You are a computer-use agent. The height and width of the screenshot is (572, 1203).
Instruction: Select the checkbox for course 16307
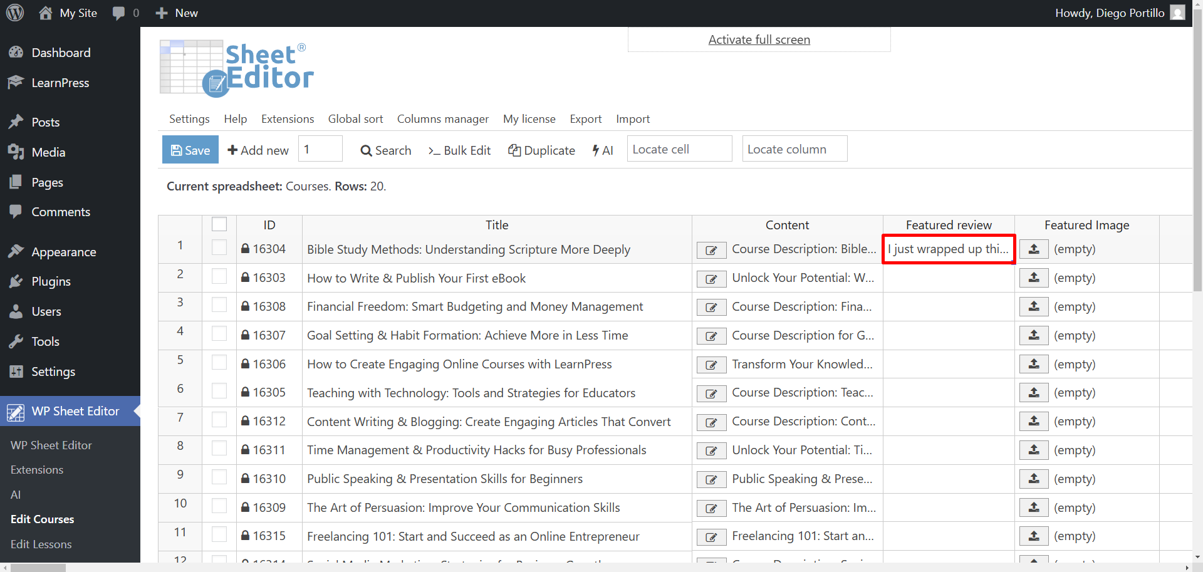(219, 333)
